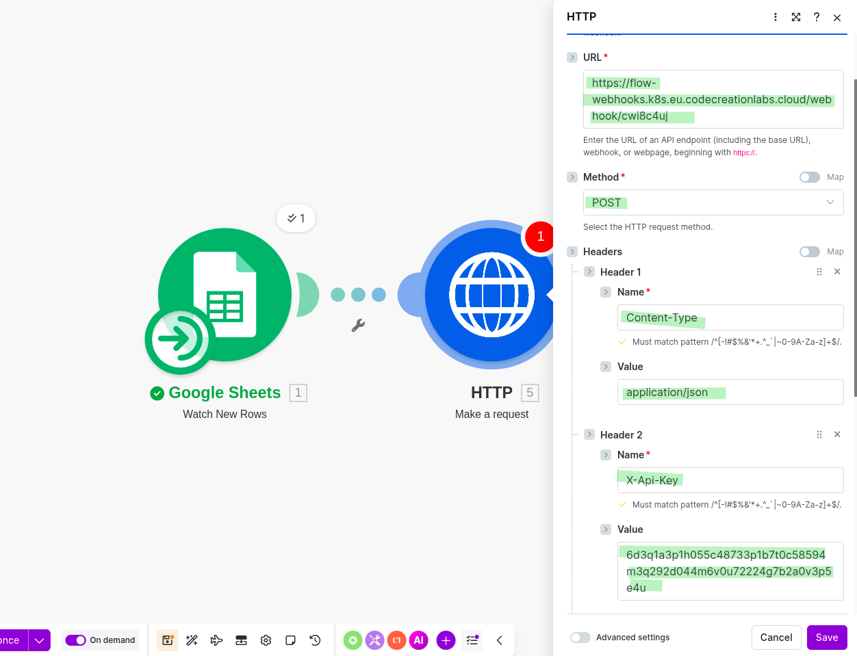Click wrench icon between modules
The height and width of the screenshot is (656, 857).
tap(358, 326)
